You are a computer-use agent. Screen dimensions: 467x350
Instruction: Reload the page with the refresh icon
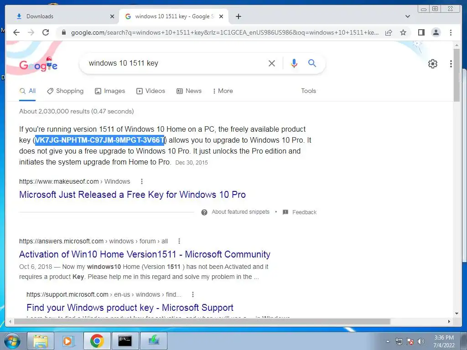tap(46, 32)
